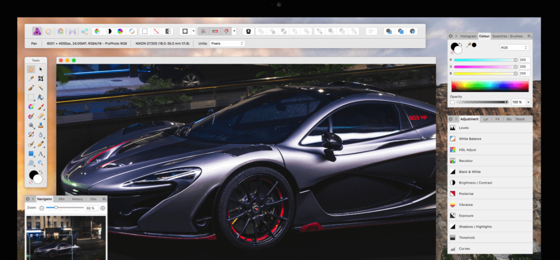Select the Selection Brush tool
Screen dimensions: 560x260
click(x=31, y=88)
